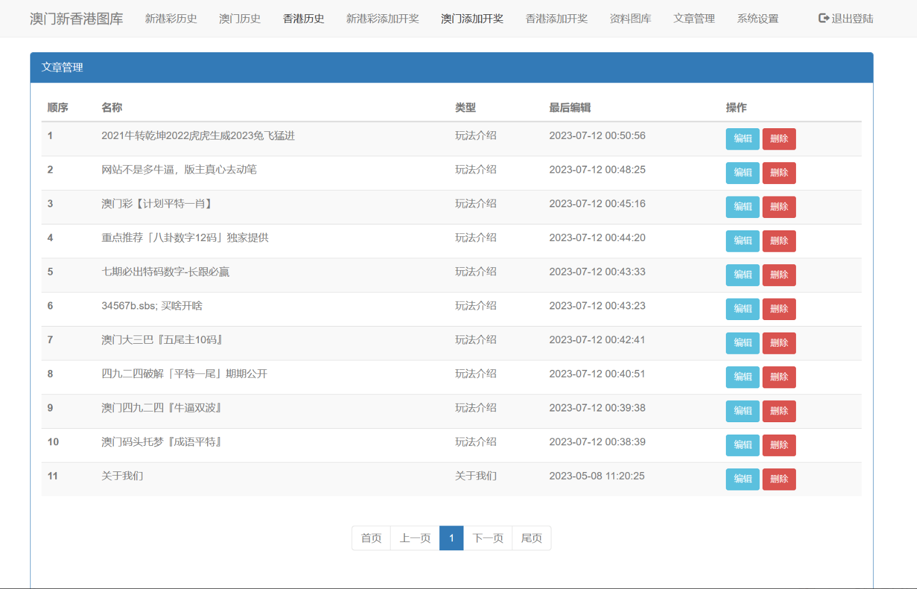Switch to 文章管理 in the navbar

(694, 18)
